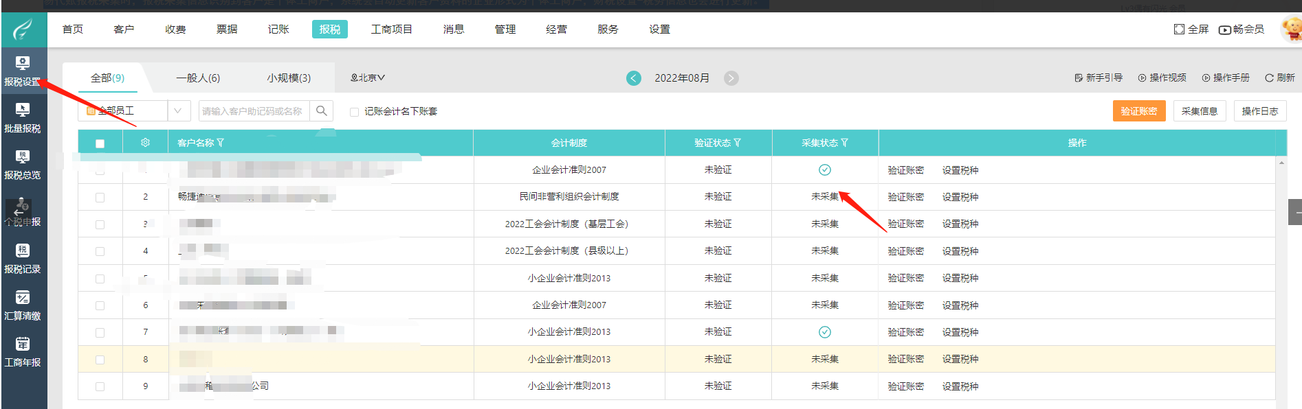Go to previous month arrow
1302x409 pixels.
point(633,78)
